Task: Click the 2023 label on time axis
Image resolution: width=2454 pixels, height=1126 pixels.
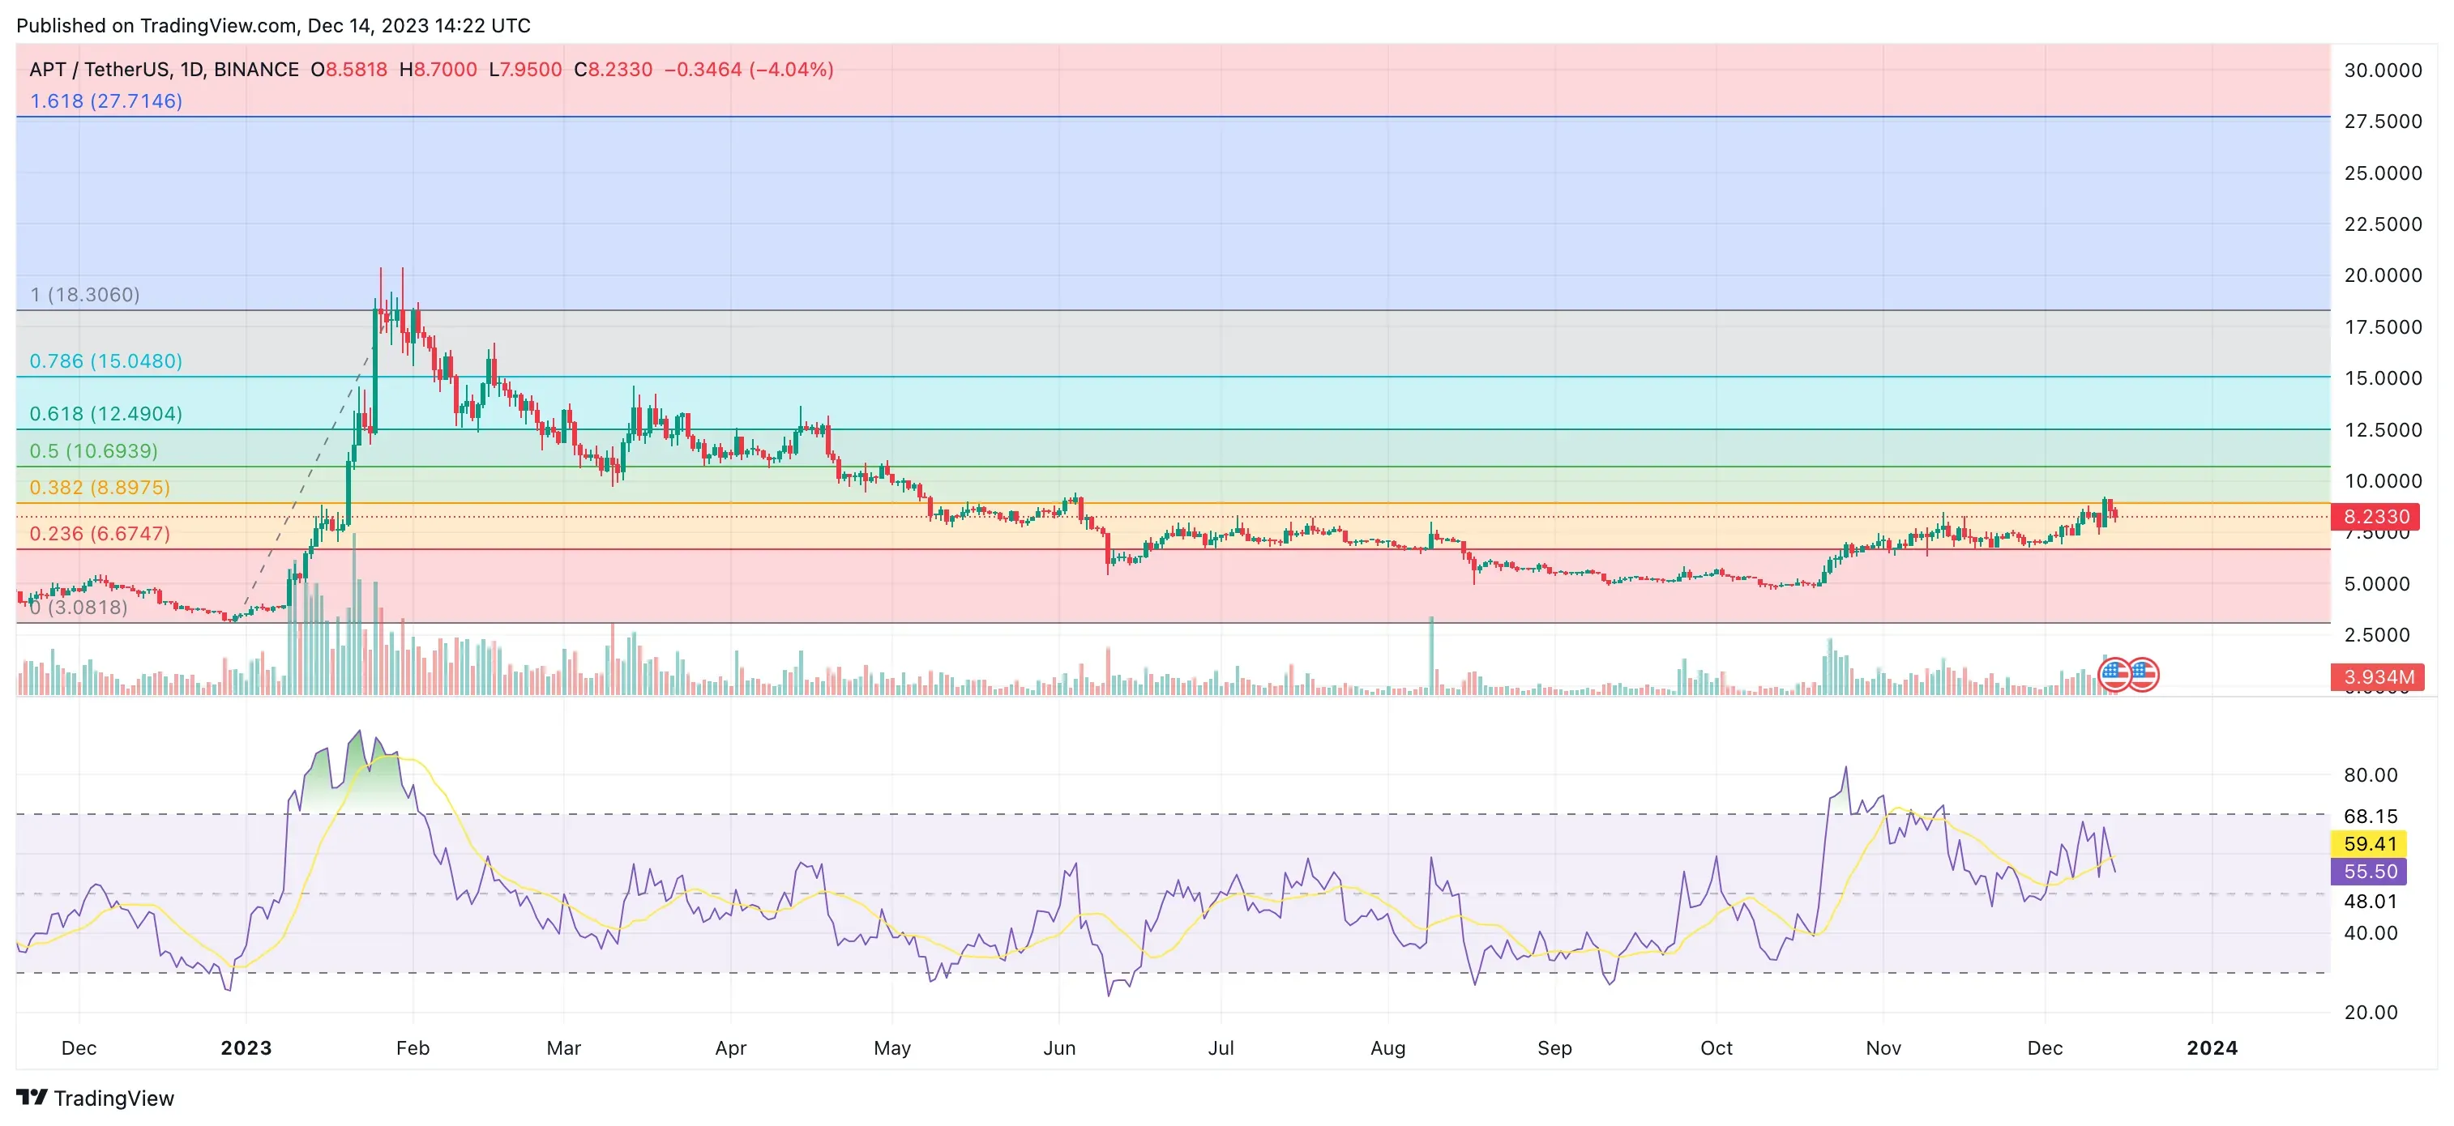Action: (246, 1047)
